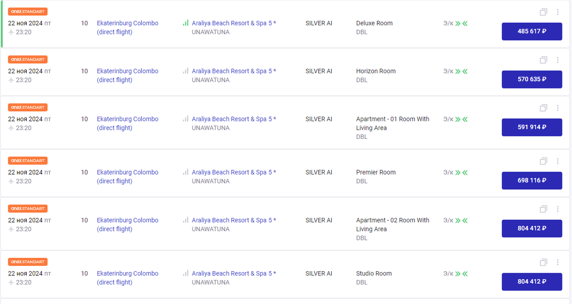Select Apartment - 02 Room With Living Area
This screenshot has height=304, width=572.
coord(393,225)
